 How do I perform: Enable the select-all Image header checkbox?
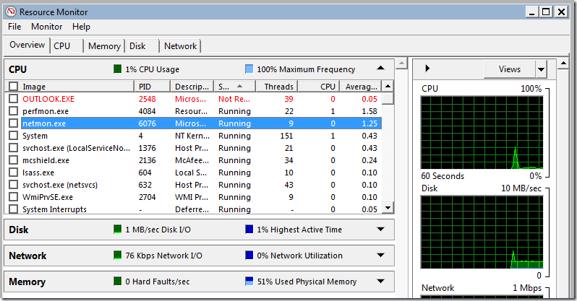(x=13, y=87)
